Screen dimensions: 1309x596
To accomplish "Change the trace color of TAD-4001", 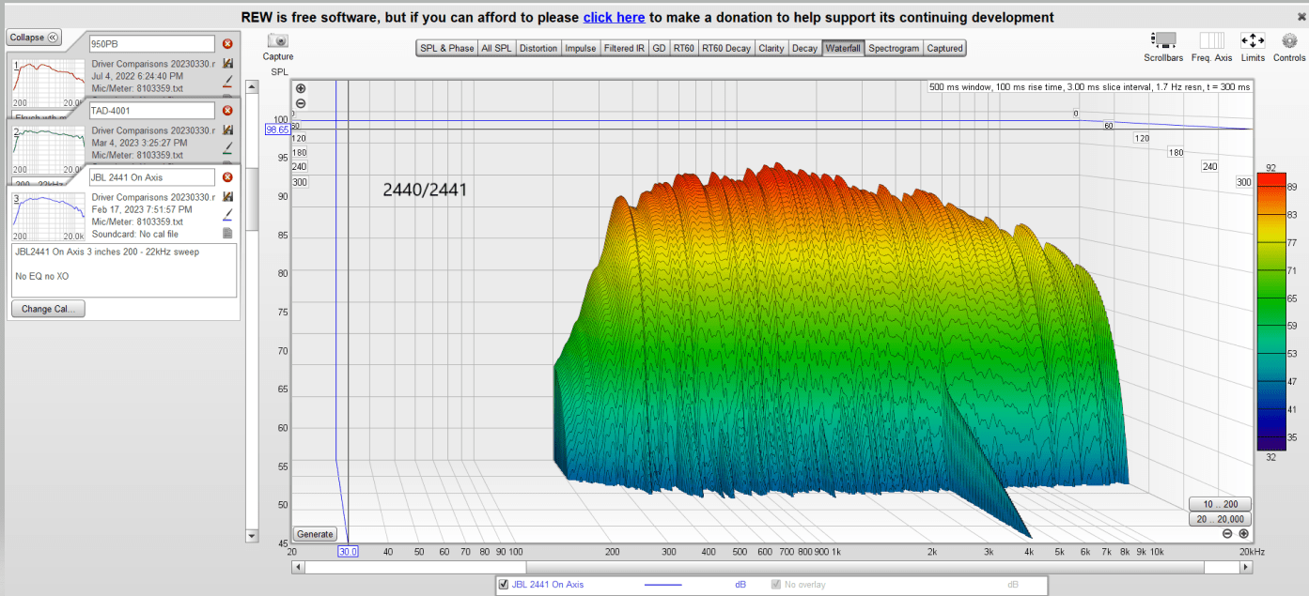I will point(227,147).
